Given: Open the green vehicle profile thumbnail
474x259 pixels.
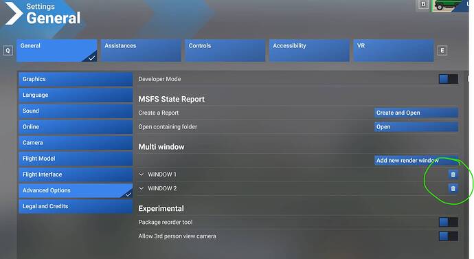Looking at the screenshot, I should click(x=447, y=5).
